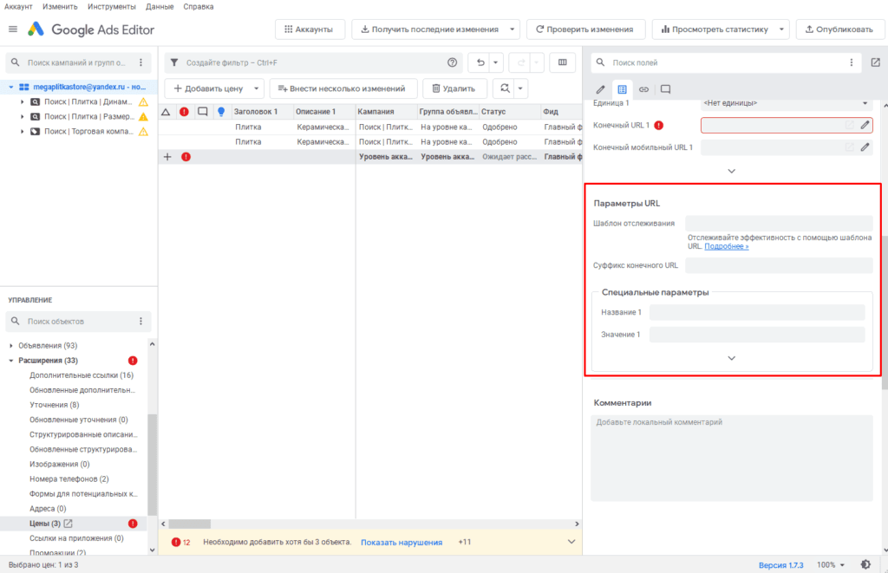Click Получить последние изменения button

point(430,29)
